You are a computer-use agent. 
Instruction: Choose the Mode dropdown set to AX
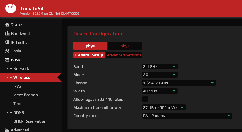tap(160, 75)
